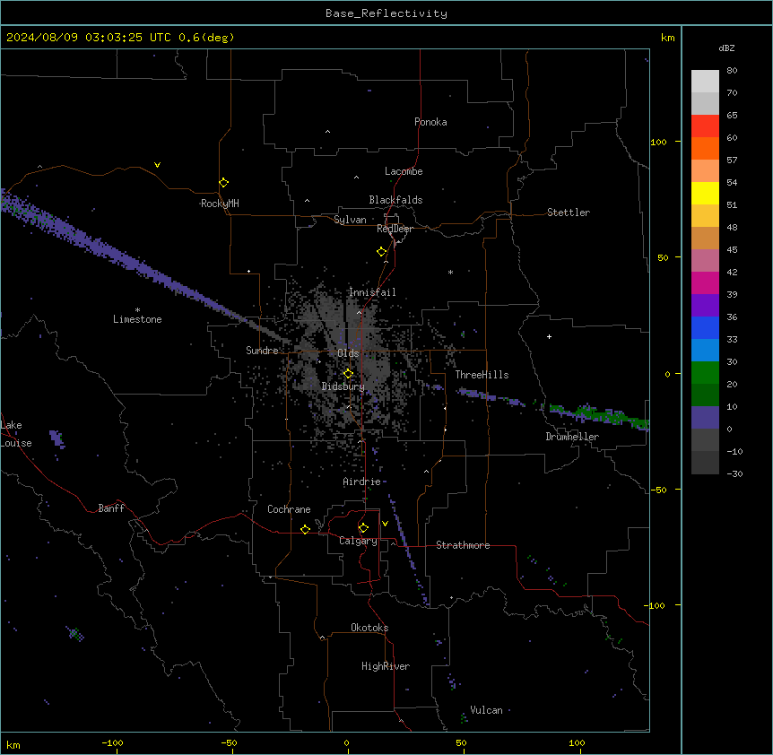Click the yellow diamond marker near RockyMH
Viewport: 773px width, 755px height.
tap(224, 183)
